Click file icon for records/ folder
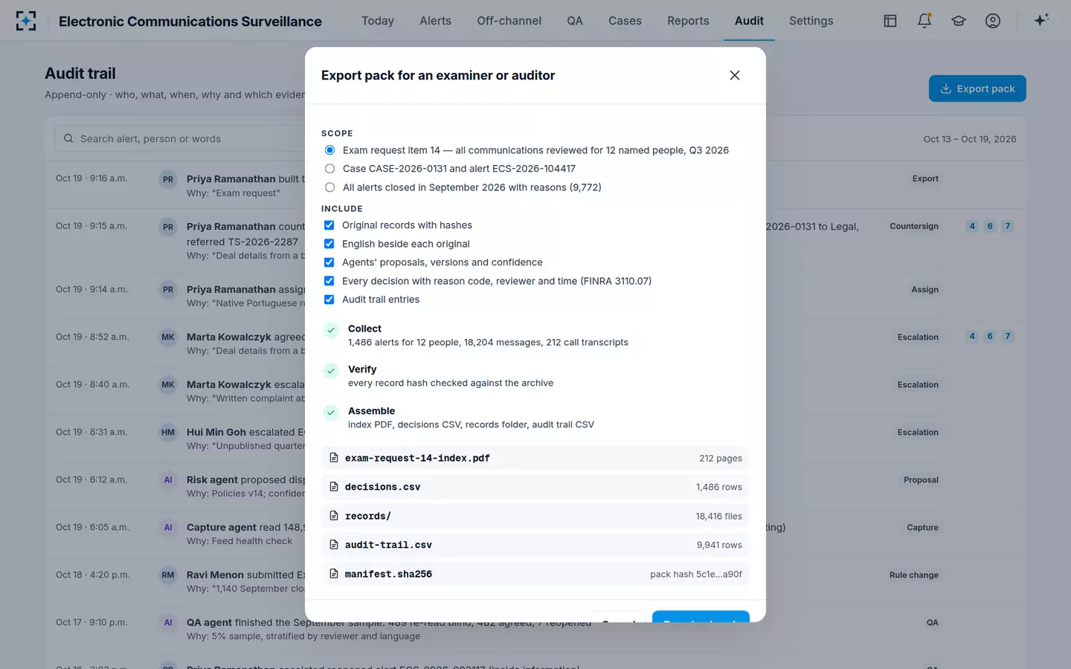 [x=334, y=516]
